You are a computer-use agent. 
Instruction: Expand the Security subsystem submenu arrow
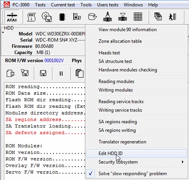183,162
